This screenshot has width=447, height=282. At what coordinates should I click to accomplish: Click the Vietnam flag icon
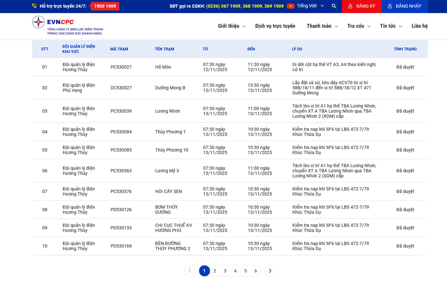pyautogui.click(x=291, y=6)
